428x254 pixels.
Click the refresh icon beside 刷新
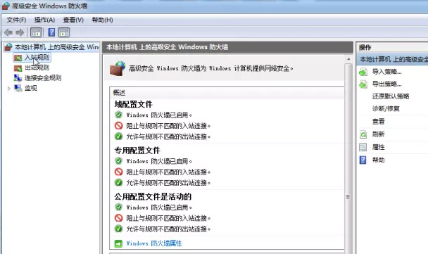363,134
